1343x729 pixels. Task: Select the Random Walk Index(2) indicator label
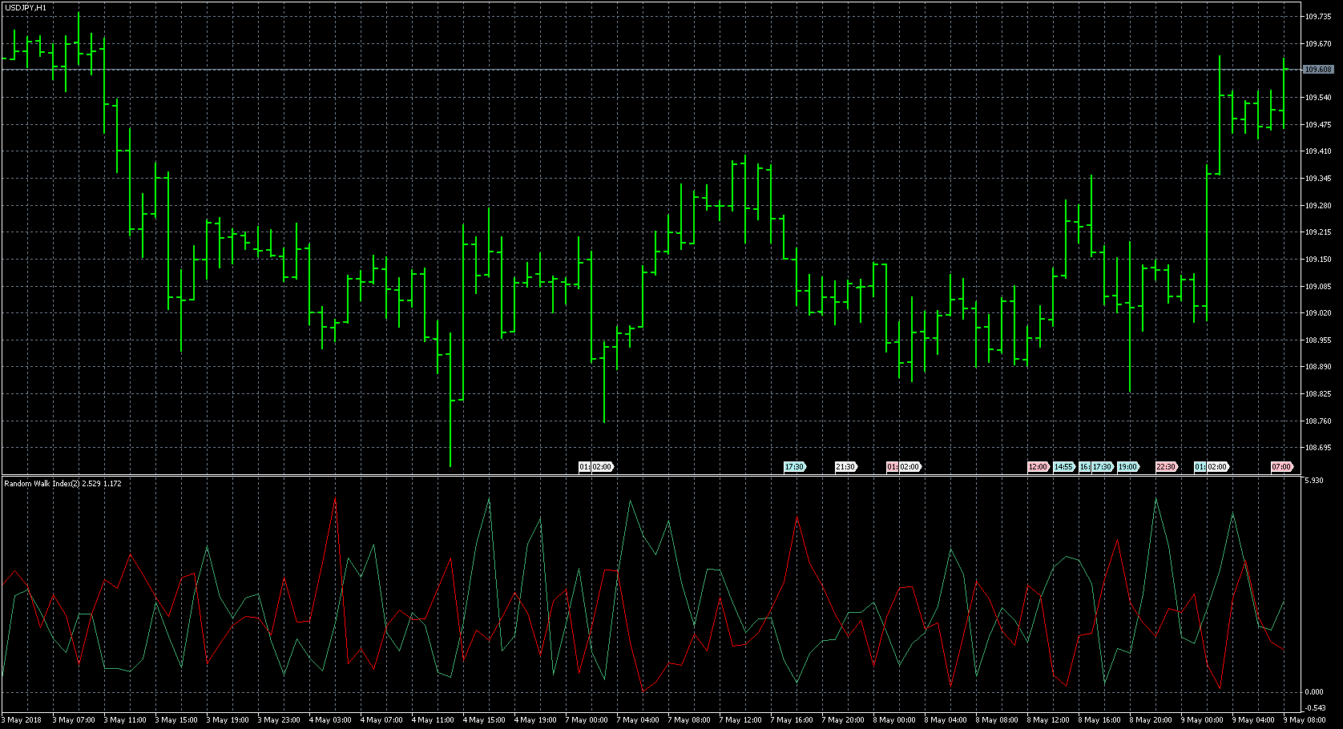tap(63, 484)
